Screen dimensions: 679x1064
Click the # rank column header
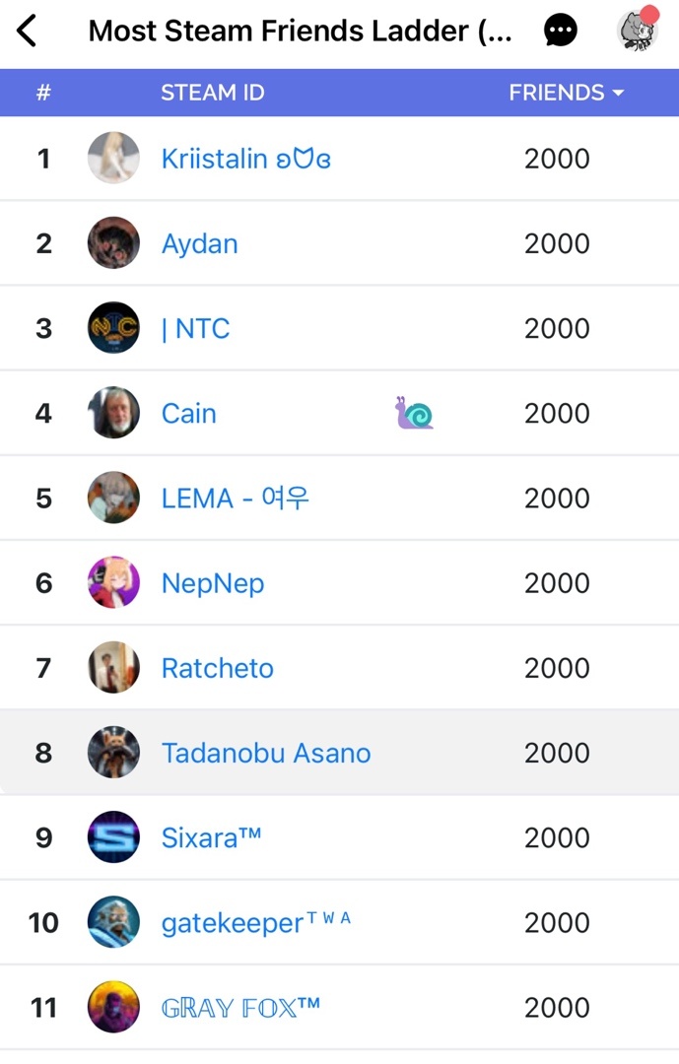tap(43, 93)
